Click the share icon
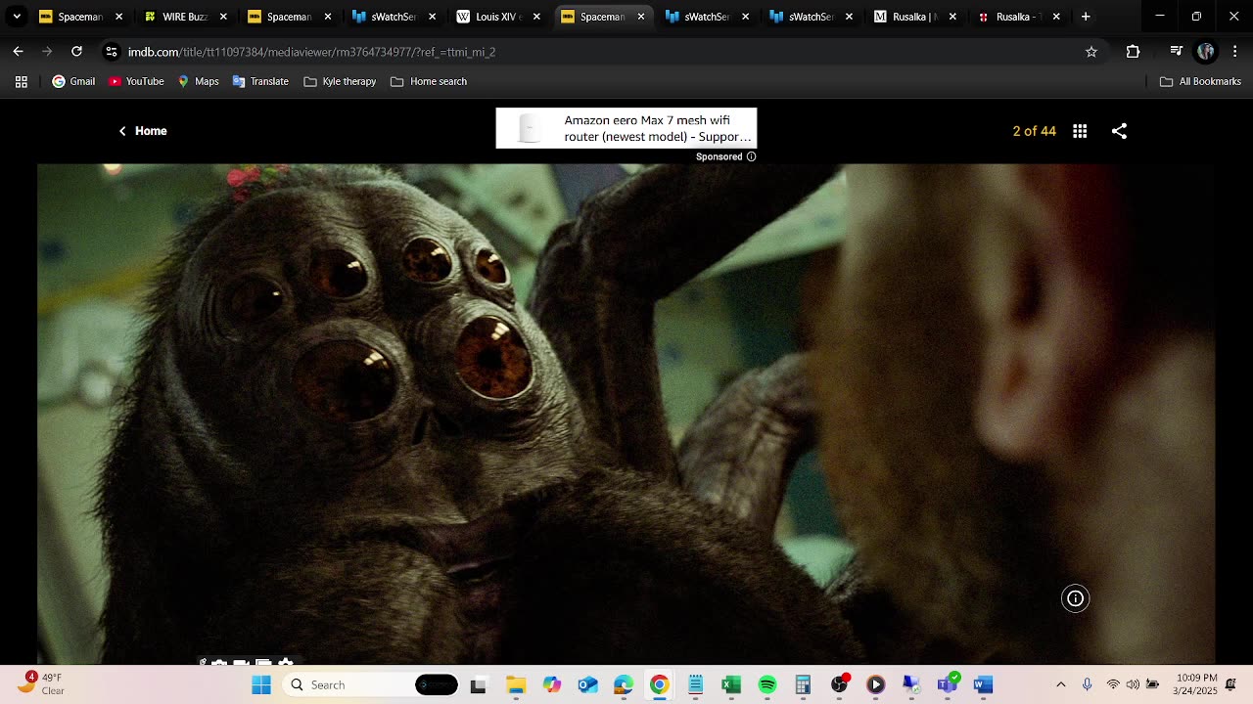The height and width of the screenshot is (704, 1253). point(1119,131)
